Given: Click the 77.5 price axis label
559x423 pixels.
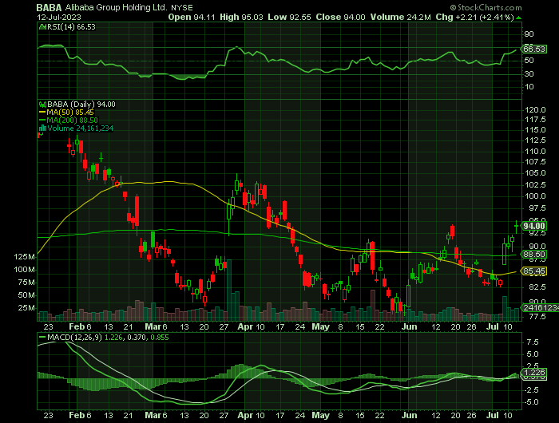Looking at the screenshot, I should point(536,316).
